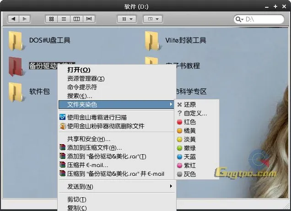This screenshot has height=211, width=291.
Task: Pick the 嫩绿 green color dot
Action: [179, 148]
